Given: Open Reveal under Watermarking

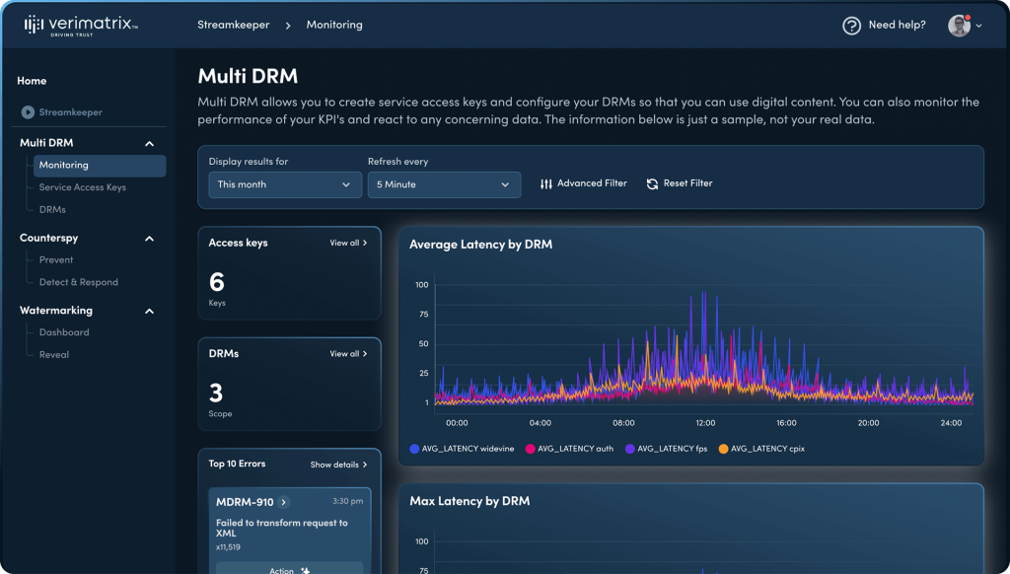Looking at the screenshot, I should tap(54, 355).
